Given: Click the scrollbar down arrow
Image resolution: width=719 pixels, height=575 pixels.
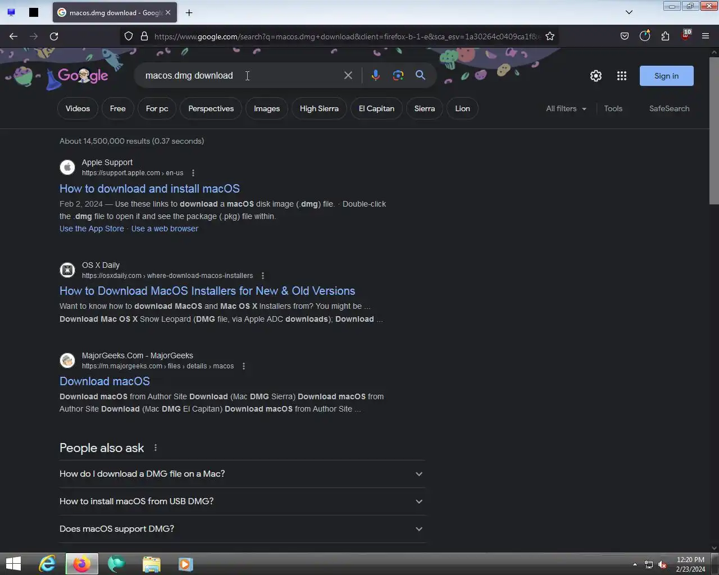Looking at the screenshot, I should 714,548.
